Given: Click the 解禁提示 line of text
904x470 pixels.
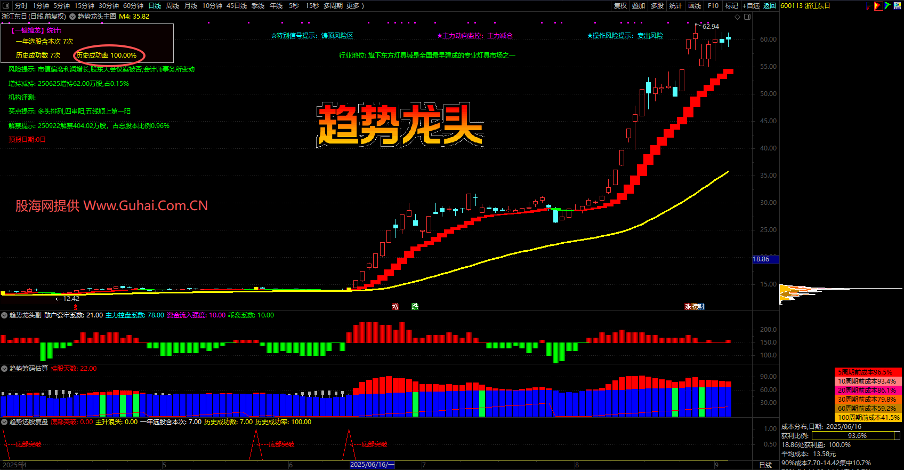Looking at the screenshot, I should coord(89,126).
